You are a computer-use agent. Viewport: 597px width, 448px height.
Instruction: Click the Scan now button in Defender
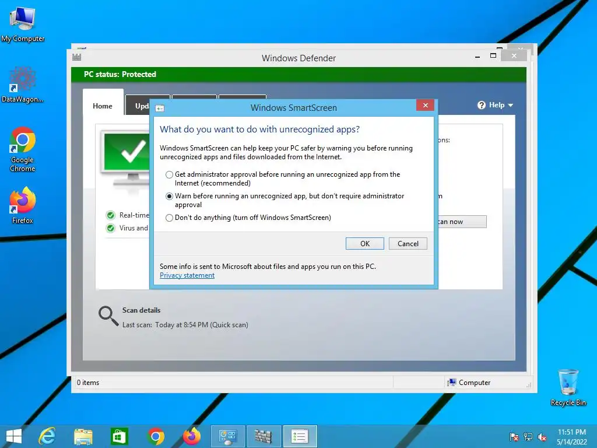click(x=462, y=222)
